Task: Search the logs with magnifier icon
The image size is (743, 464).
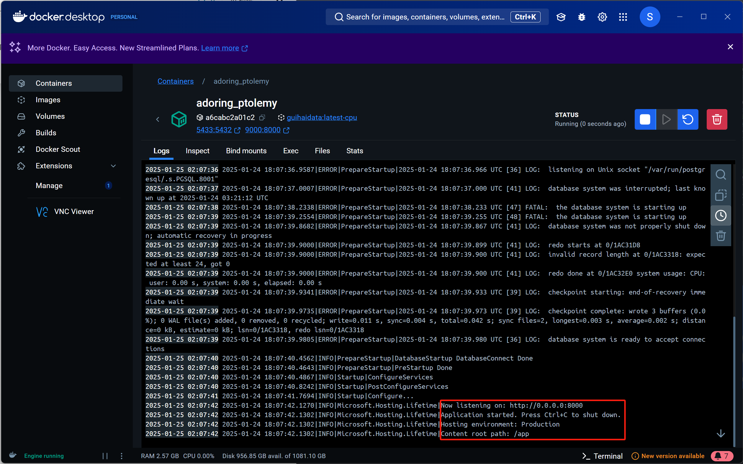Action: [x=721, y=175]
